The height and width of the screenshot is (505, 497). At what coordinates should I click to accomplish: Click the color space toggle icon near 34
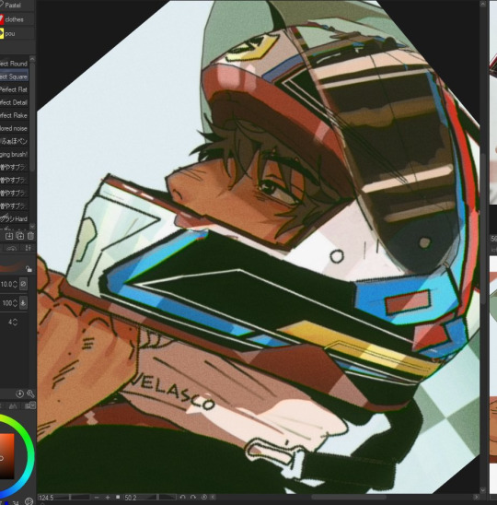click(x=29, y=501)
